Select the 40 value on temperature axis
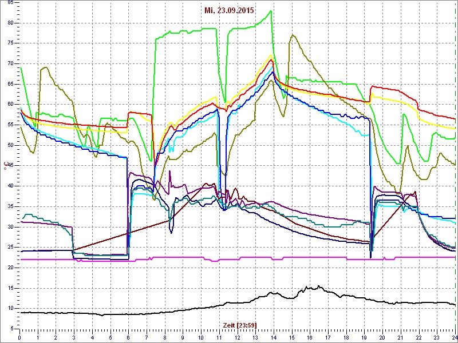This screenshot has height=343, width=458. click(10, 186)
